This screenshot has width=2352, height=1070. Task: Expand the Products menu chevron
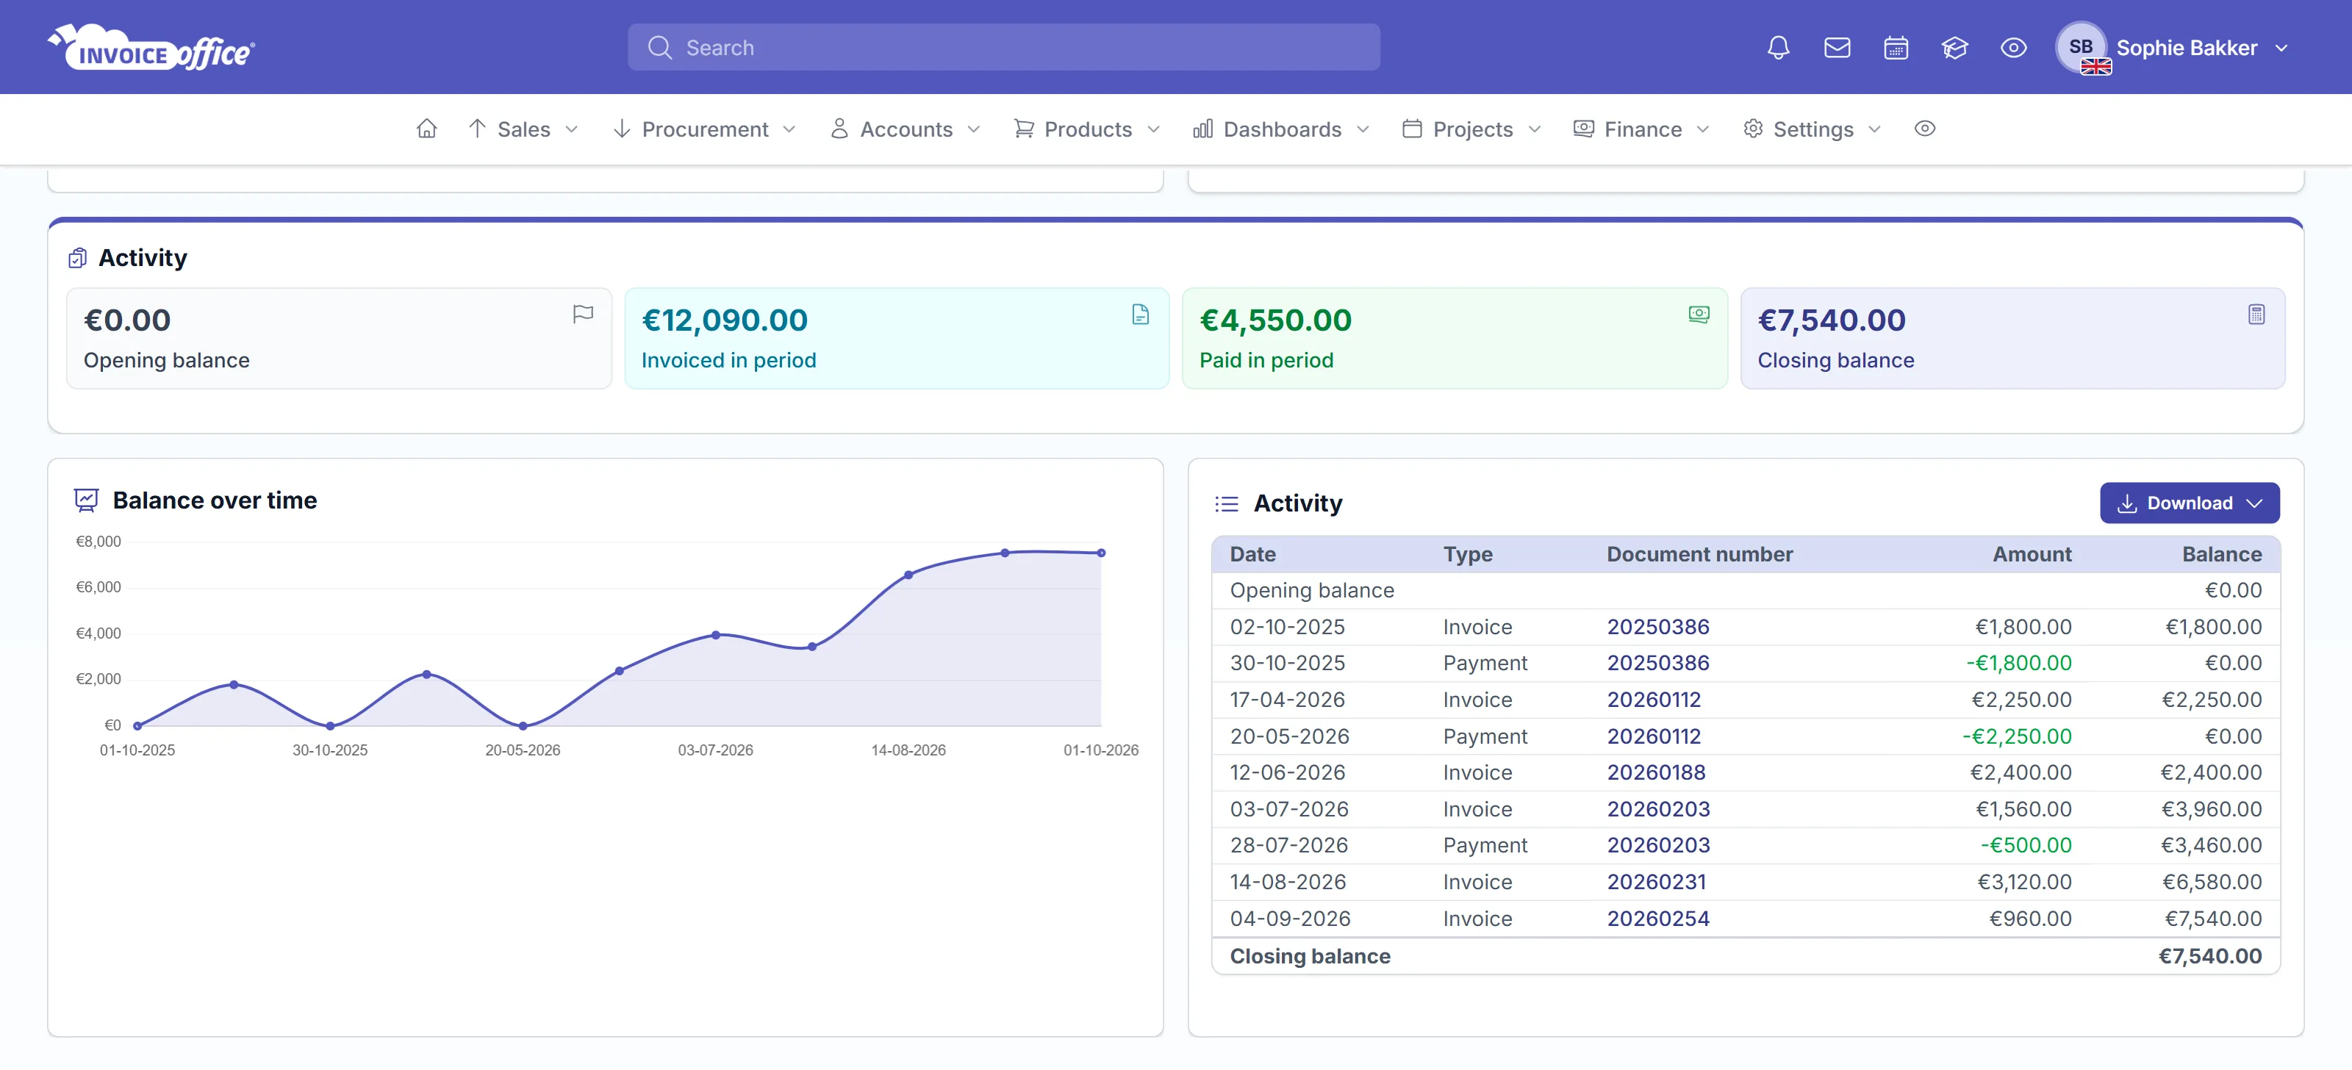click(x=1153, y=129)
